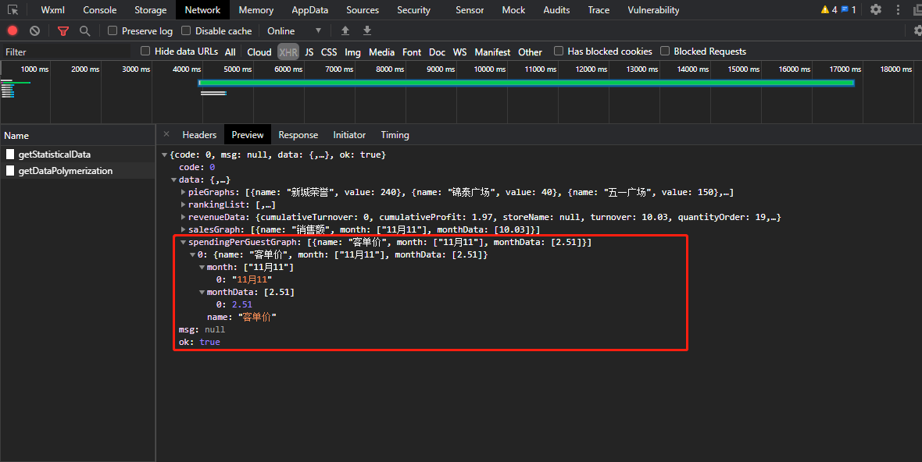Stop recording network log (red circle)

13,30
